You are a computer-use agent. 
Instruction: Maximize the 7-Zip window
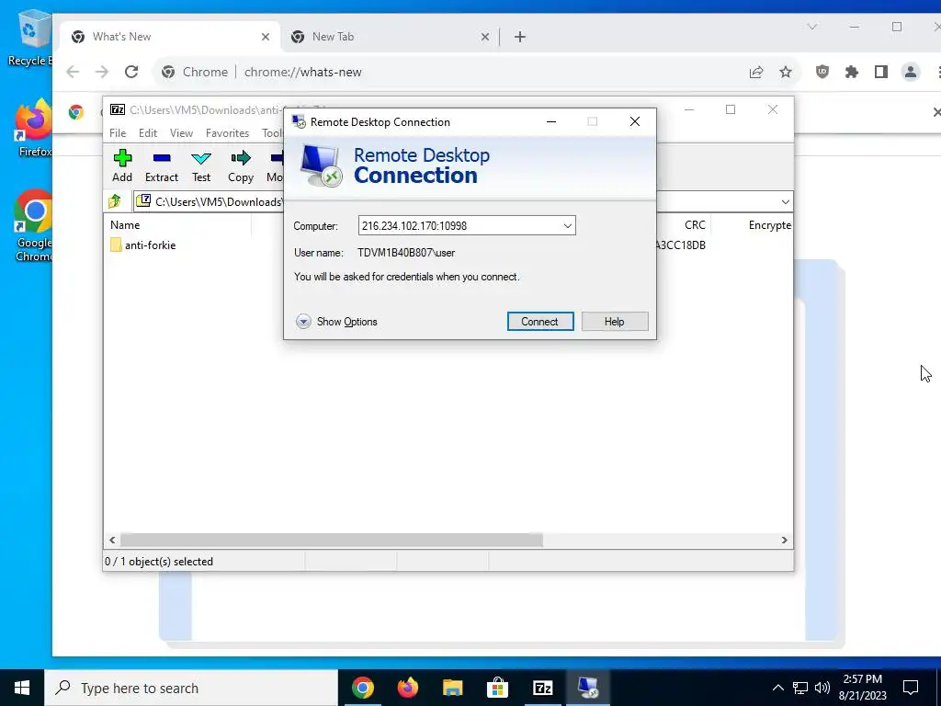coord(731,109)
